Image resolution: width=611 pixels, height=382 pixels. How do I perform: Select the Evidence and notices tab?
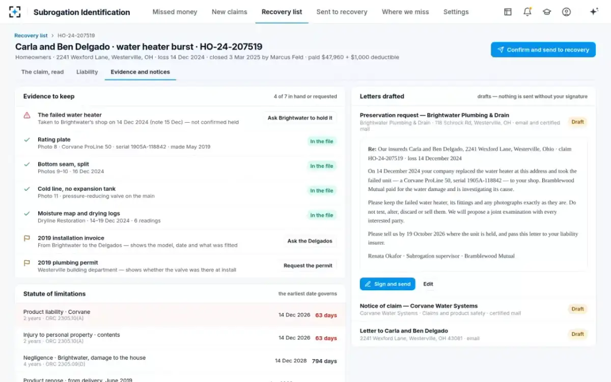[x=140, y=72]
